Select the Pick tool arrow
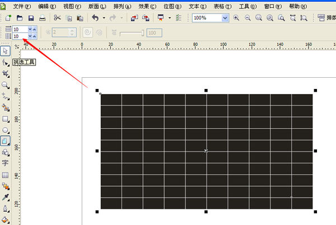 click(x=6, y=51)
